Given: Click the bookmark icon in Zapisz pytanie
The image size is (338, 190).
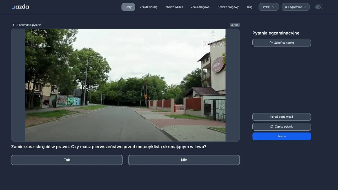Looking at the screenshot, I should coord(272,127).
